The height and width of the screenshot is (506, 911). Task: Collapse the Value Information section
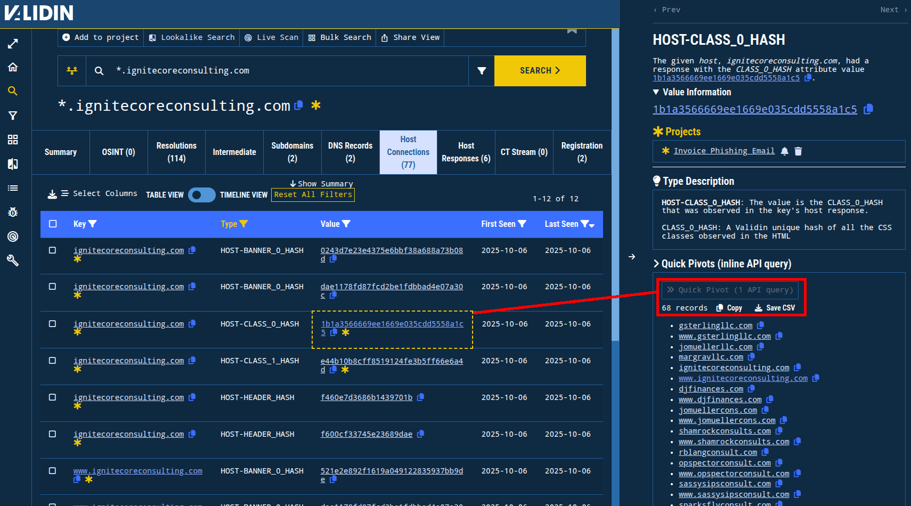(x=656, y=92)
